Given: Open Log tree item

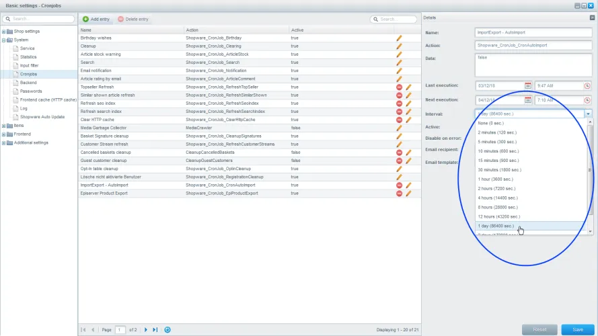Looking at the screenshot, I should [x=24, y=109].
